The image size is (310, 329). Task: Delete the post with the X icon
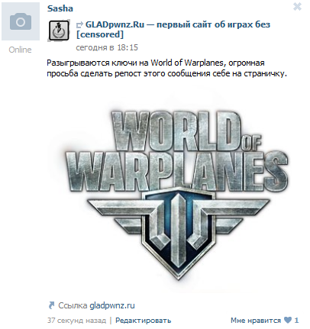point(297,7)
